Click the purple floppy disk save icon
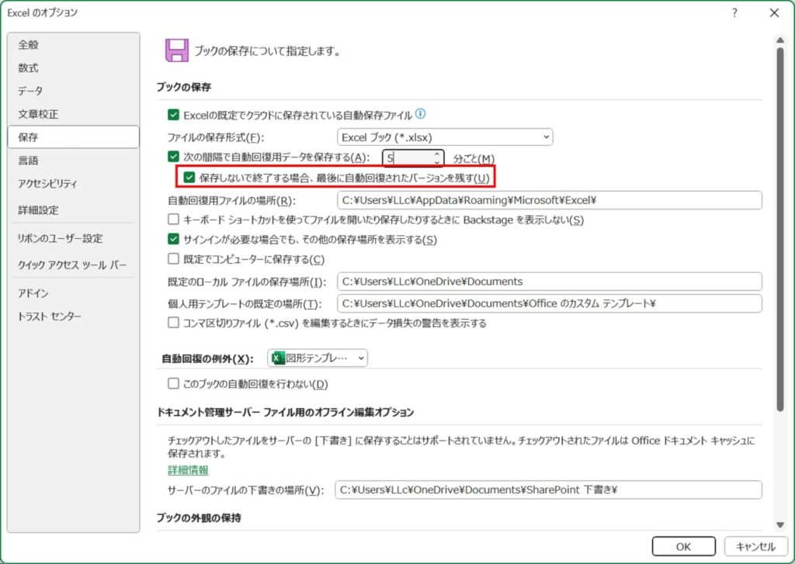Viewport: 795px width, 564px height. pyautogui.click(x=177, y=50)
